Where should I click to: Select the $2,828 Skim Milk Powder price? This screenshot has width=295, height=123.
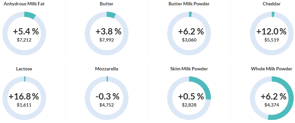189,105
